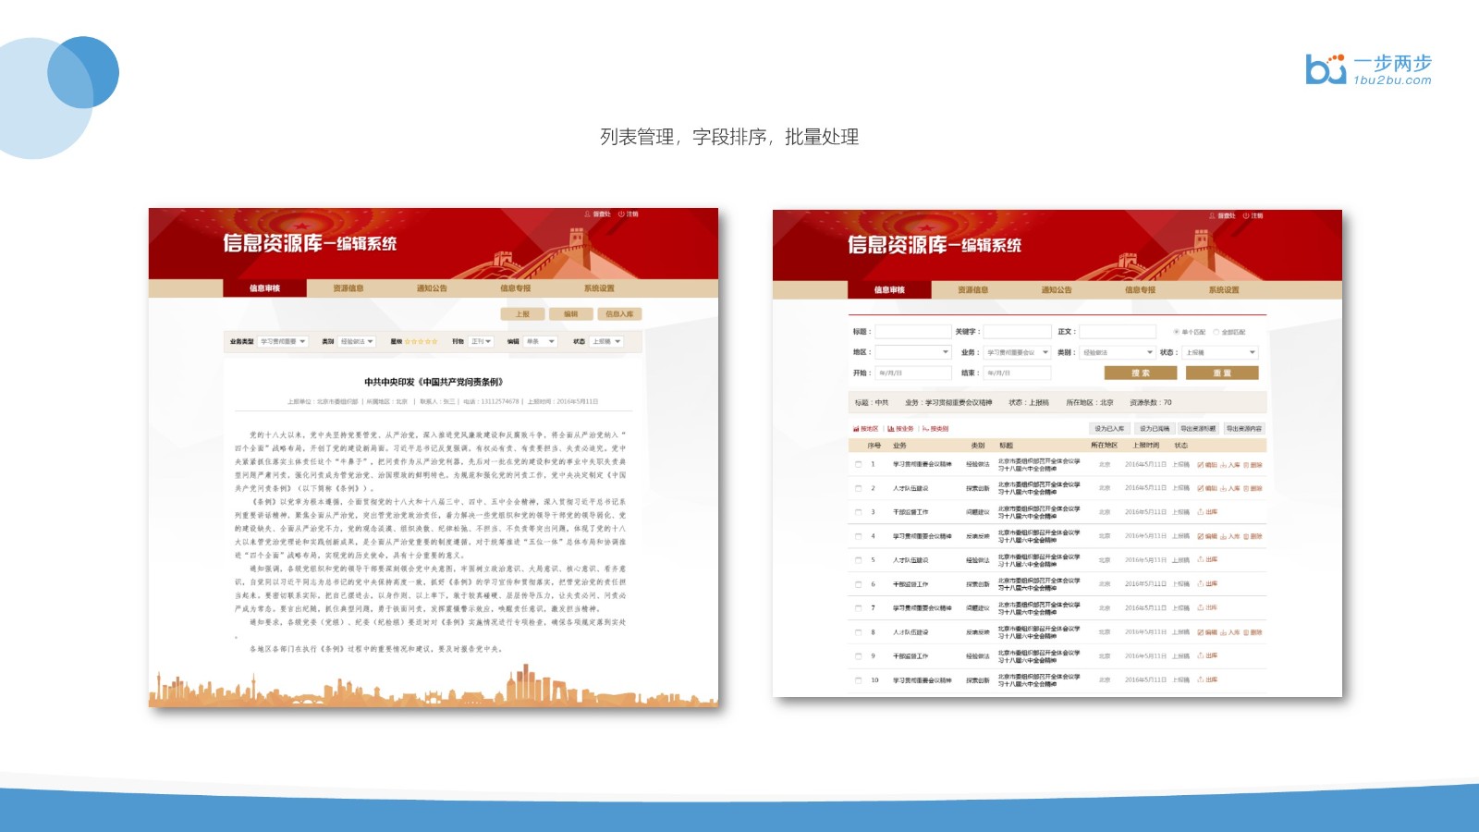Switch to 信息专报 tab on the article page

click(x=516, y=288)
